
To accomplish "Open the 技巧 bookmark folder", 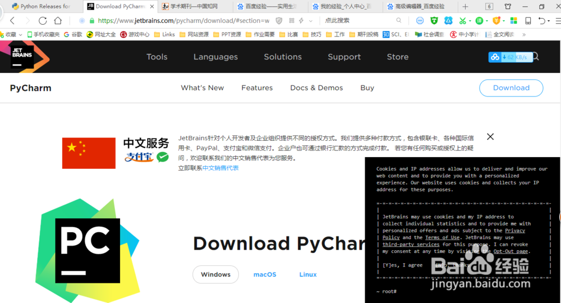I will coord(312,34).
